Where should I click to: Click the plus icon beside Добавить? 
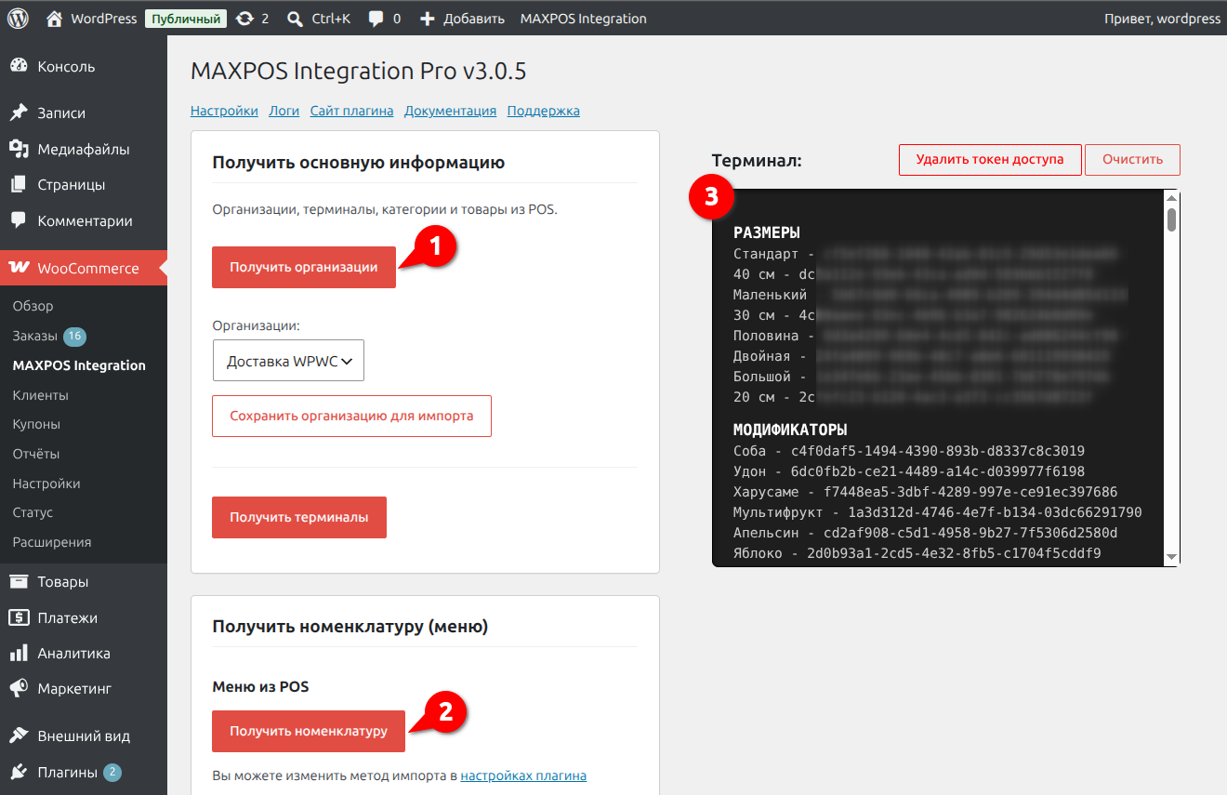pos(427,19)
